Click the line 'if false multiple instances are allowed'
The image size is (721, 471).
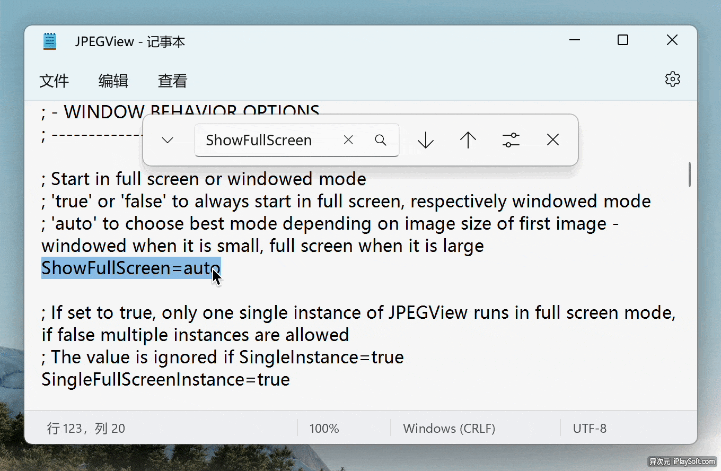[x=195, y=335]
